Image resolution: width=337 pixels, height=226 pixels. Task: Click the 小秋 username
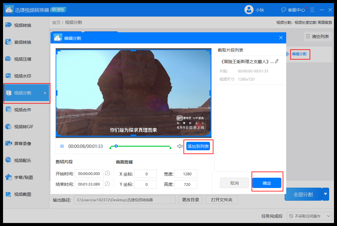tap(260, 10)
